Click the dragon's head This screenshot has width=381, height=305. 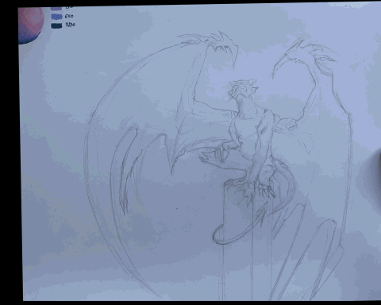pyautogui.click(x=244, y=88)
